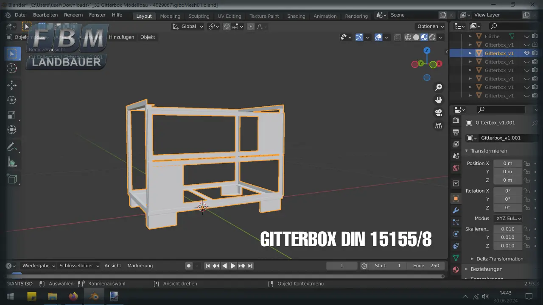Select the Cursor tool in the toolbar
The height and width of the screenshot is (305, 543).
coord(12,68)
